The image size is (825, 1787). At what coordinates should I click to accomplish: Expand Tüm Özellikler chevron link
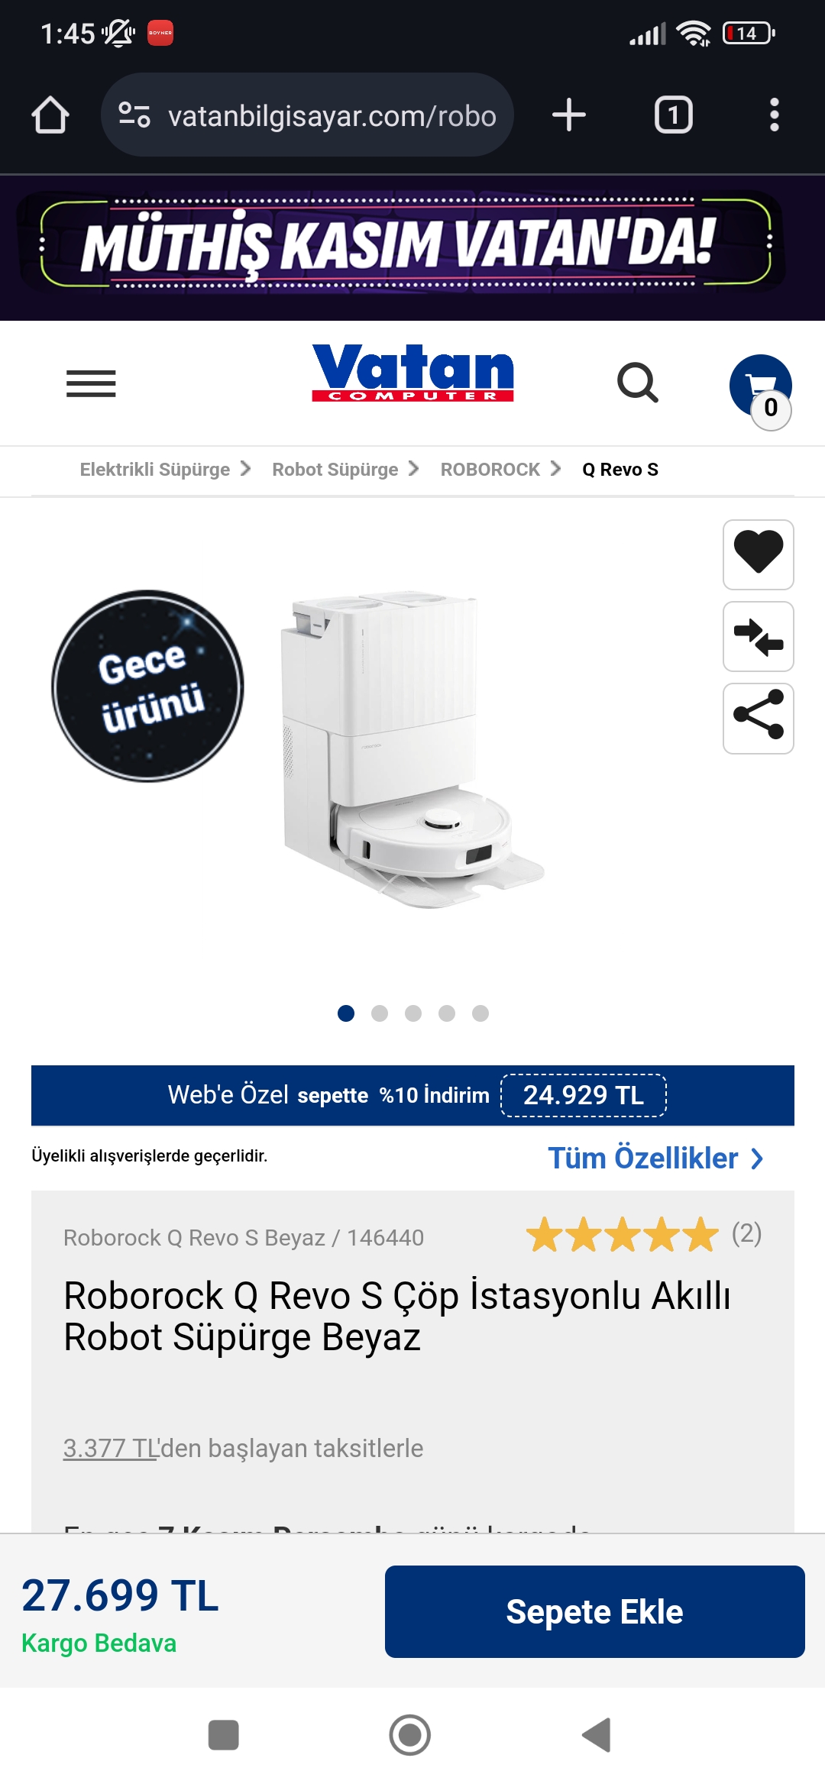655,1158
